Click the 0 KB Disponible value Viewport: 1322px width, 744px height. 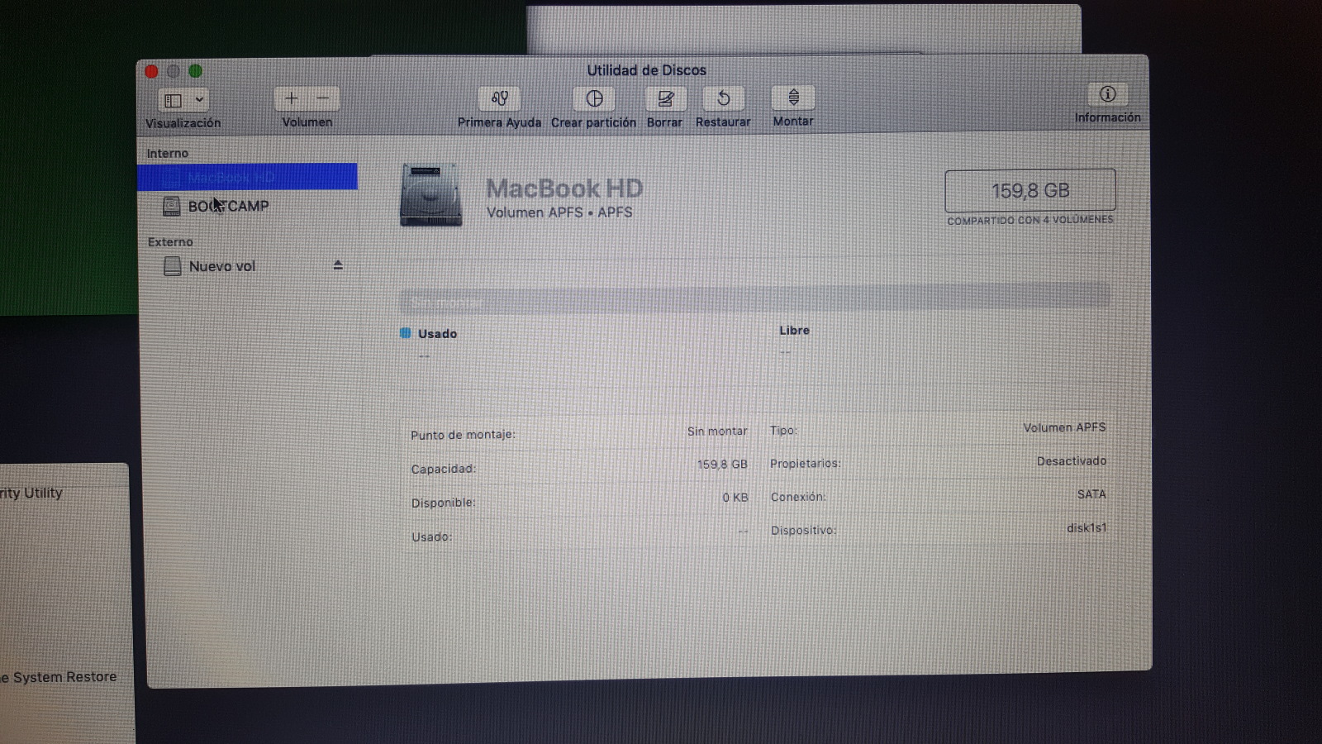coord(735,498)
